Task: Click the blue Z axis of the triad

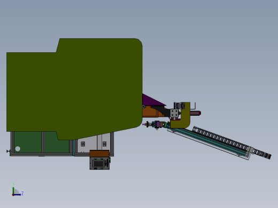Action: [x=17, y=195]
